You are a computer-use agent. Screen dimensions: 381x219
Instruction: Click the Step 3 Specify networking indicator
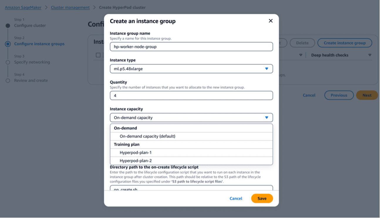(7, 62)
